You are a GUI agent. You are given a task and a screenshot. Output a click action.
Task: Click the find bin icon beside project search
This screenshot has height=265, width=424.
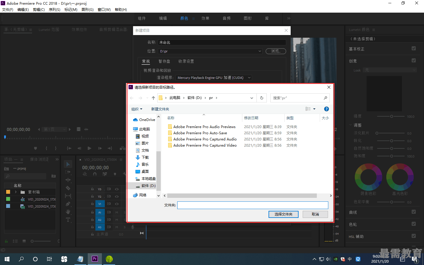coord(54,176)
